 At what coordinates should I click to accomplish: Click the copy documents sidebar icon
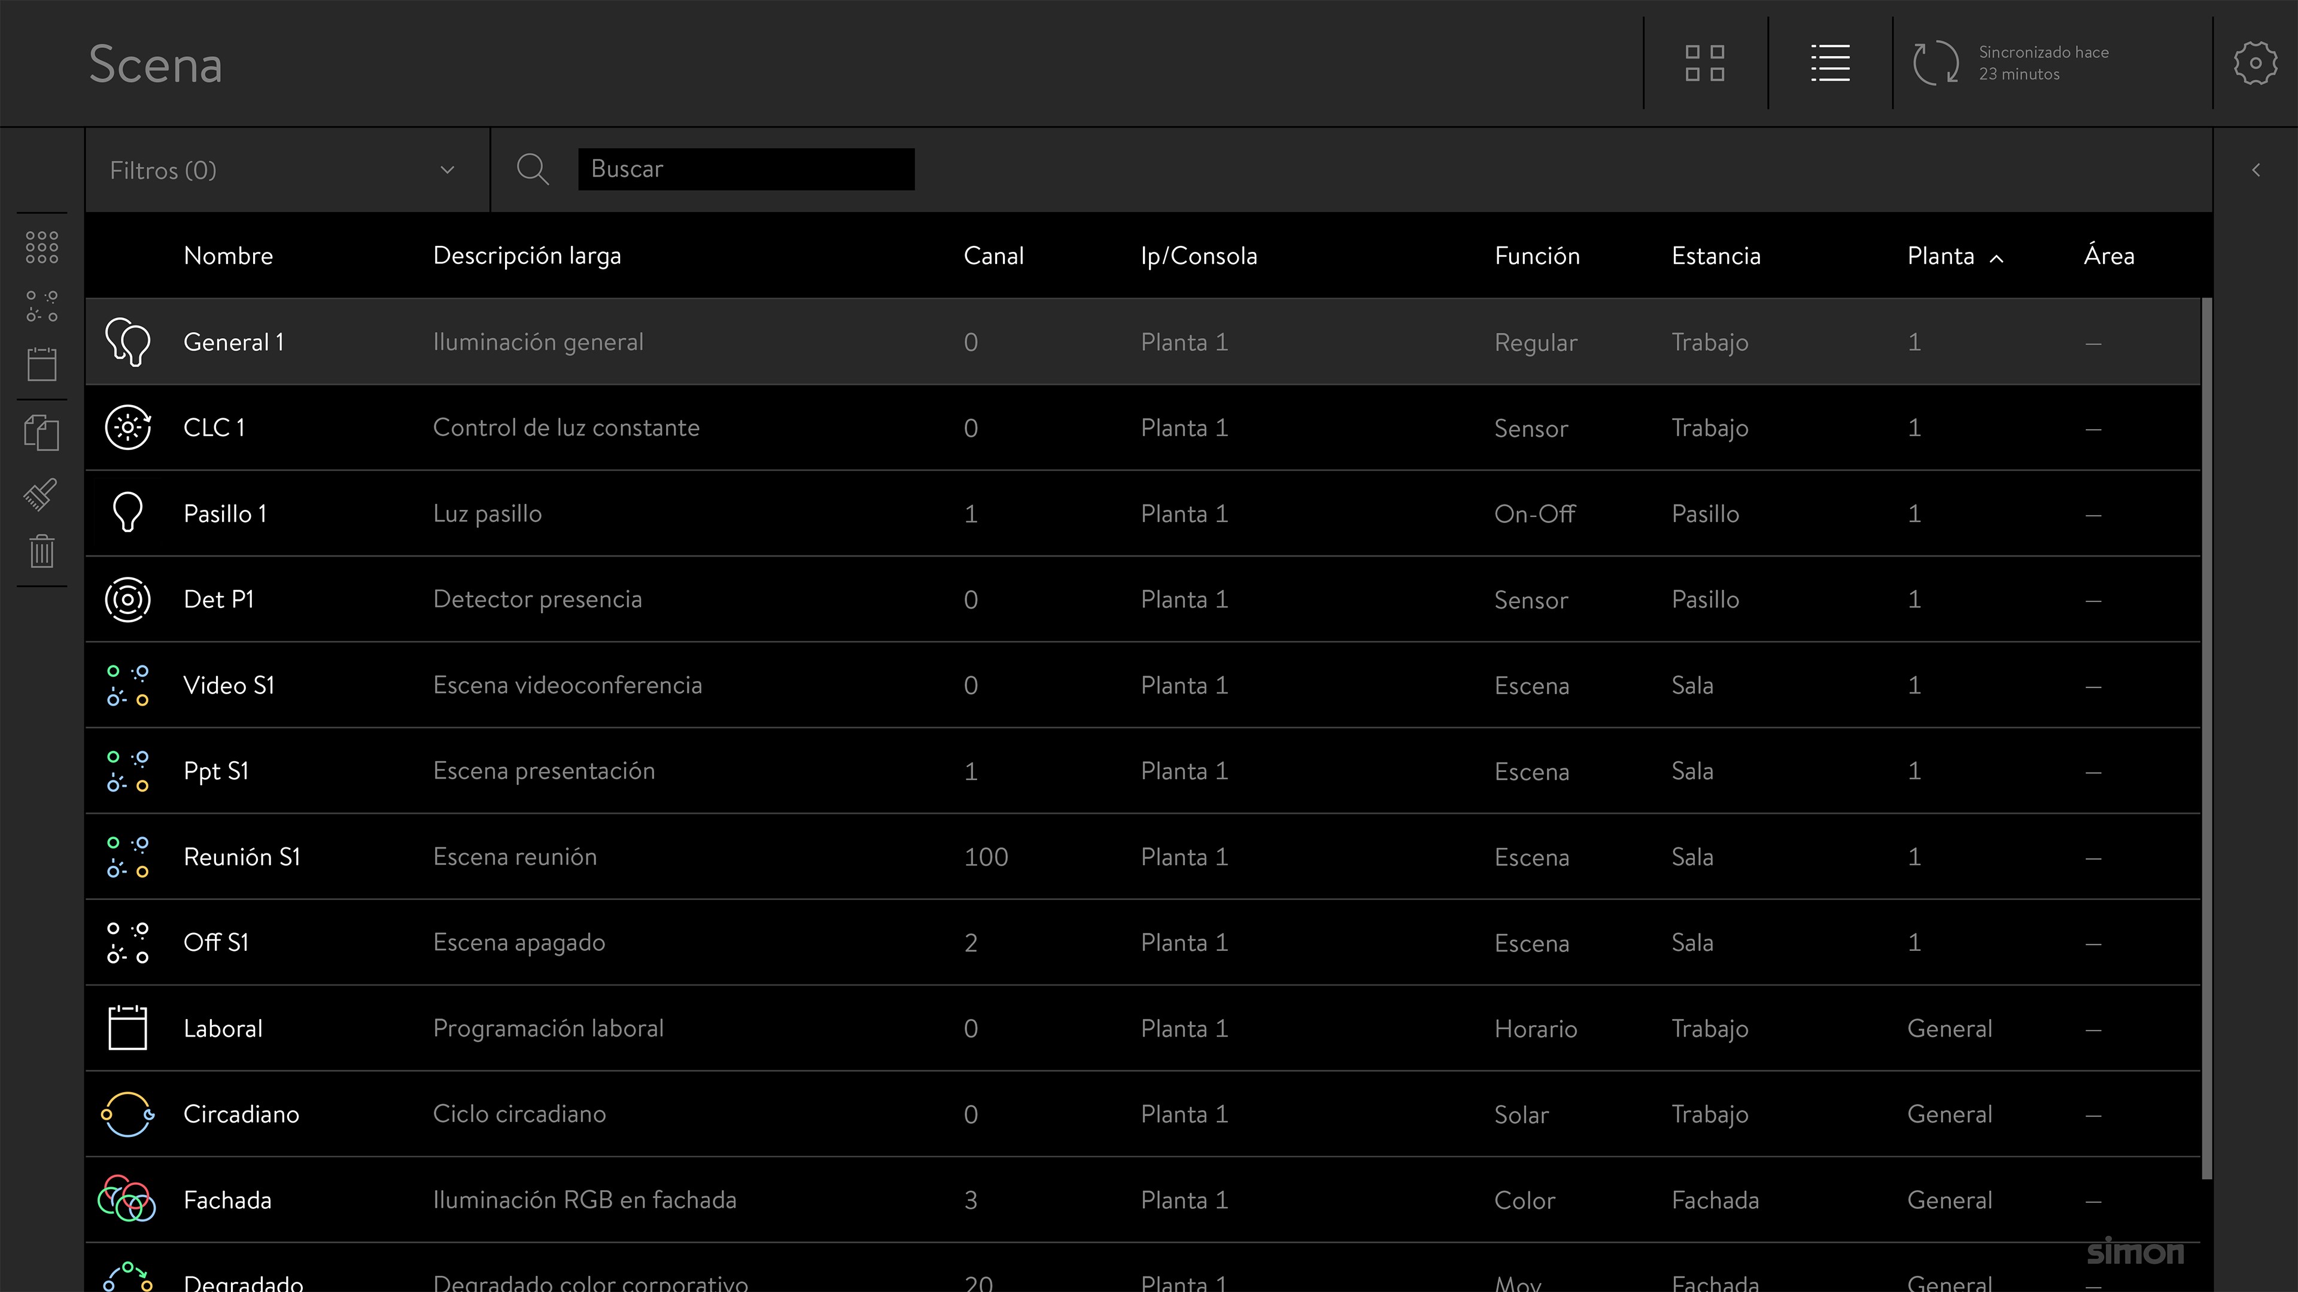[42, 433]
